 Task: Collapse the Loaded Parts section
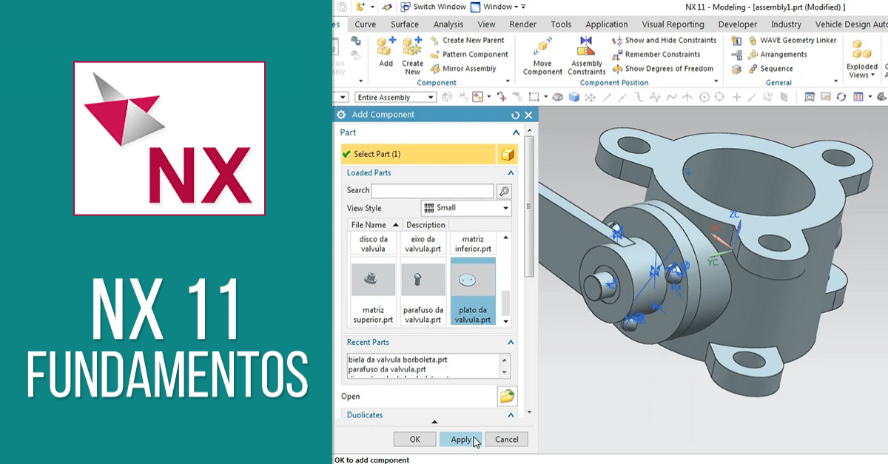pyautogui.click(x=511, y=173)
